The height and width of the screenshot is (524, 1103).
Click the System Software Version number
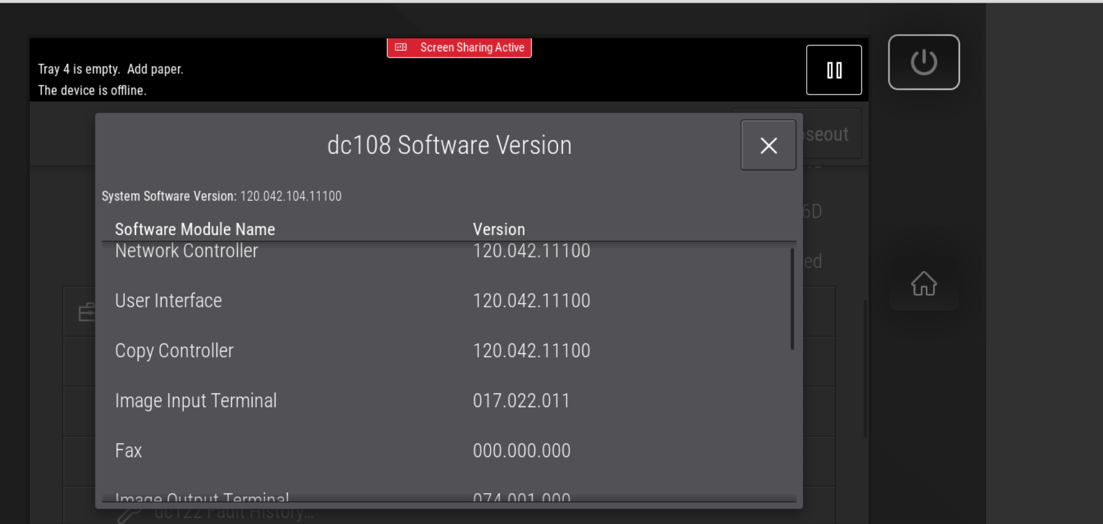pyautogui.click(x=291, y=196)
